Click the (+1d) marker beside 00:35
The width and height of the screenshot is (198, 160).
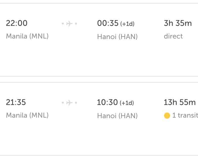127,24
